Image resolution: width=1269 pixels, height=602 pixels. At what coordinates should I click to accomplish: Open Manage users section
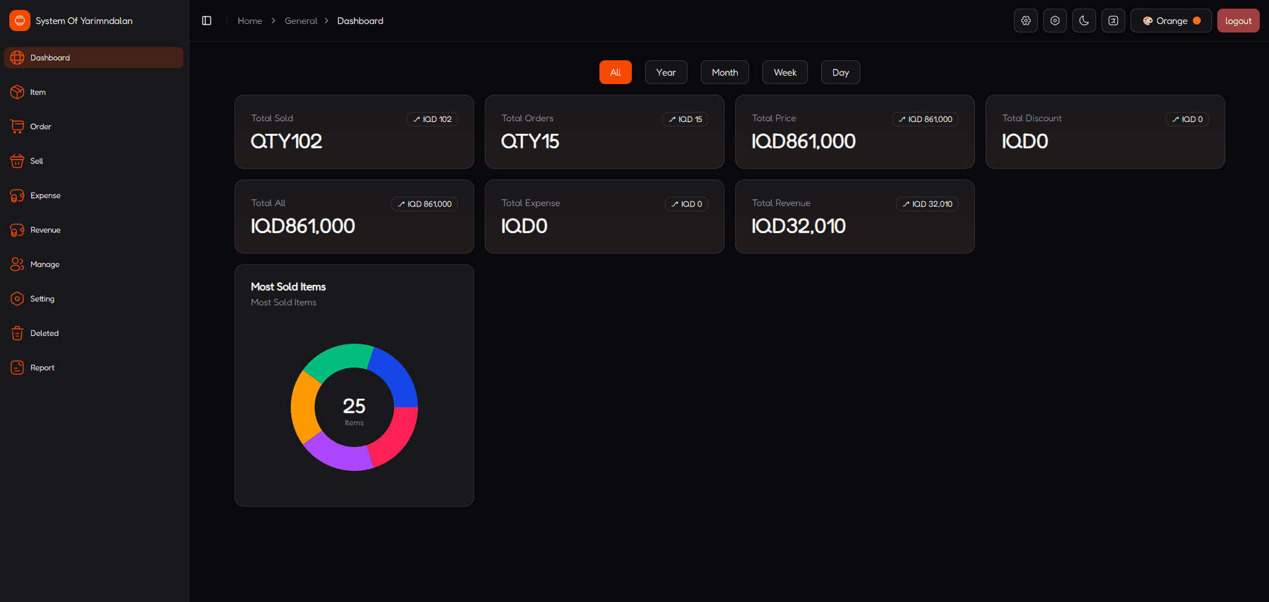(x=44, y=264)
